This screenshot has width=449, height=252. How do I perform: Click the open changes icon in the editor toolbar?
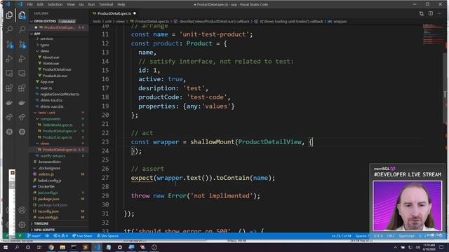(422, 13)
